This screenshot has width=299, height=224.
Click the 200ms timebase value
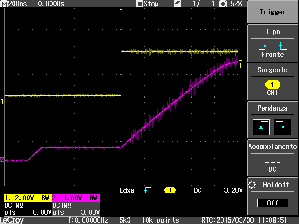[18, 4]
